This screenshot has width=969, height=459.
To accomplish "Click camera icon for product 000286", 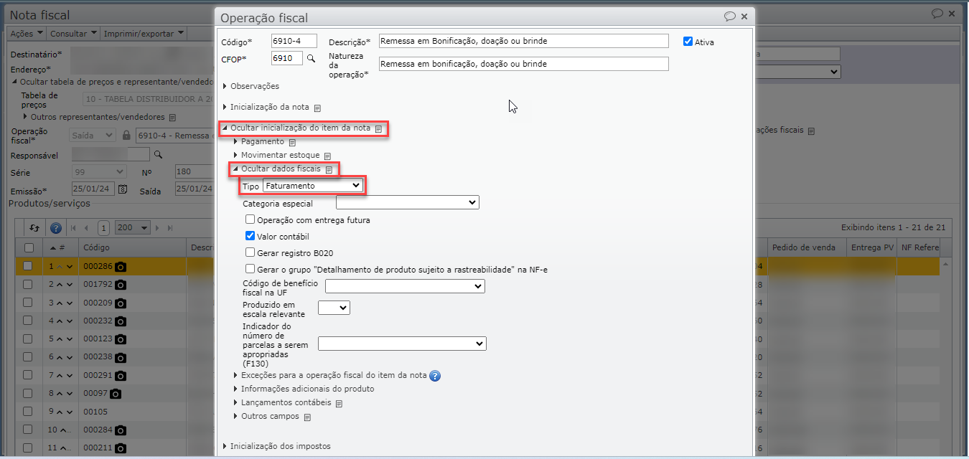I will tap(121, 266).
